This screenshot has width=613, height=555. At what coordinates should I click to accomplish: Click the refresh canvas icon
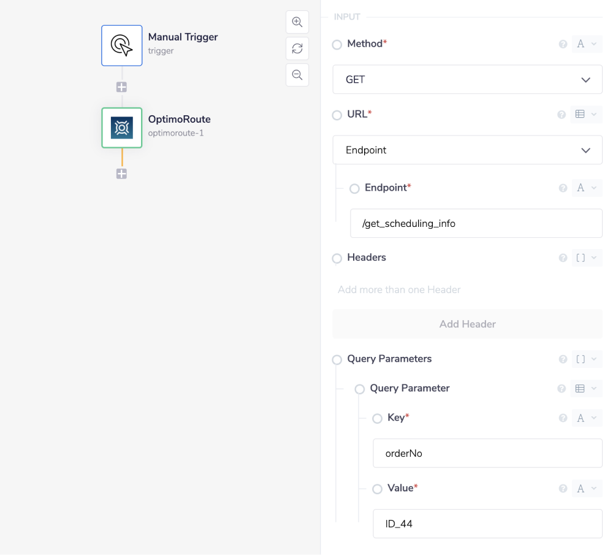click(x=297, y=48)
